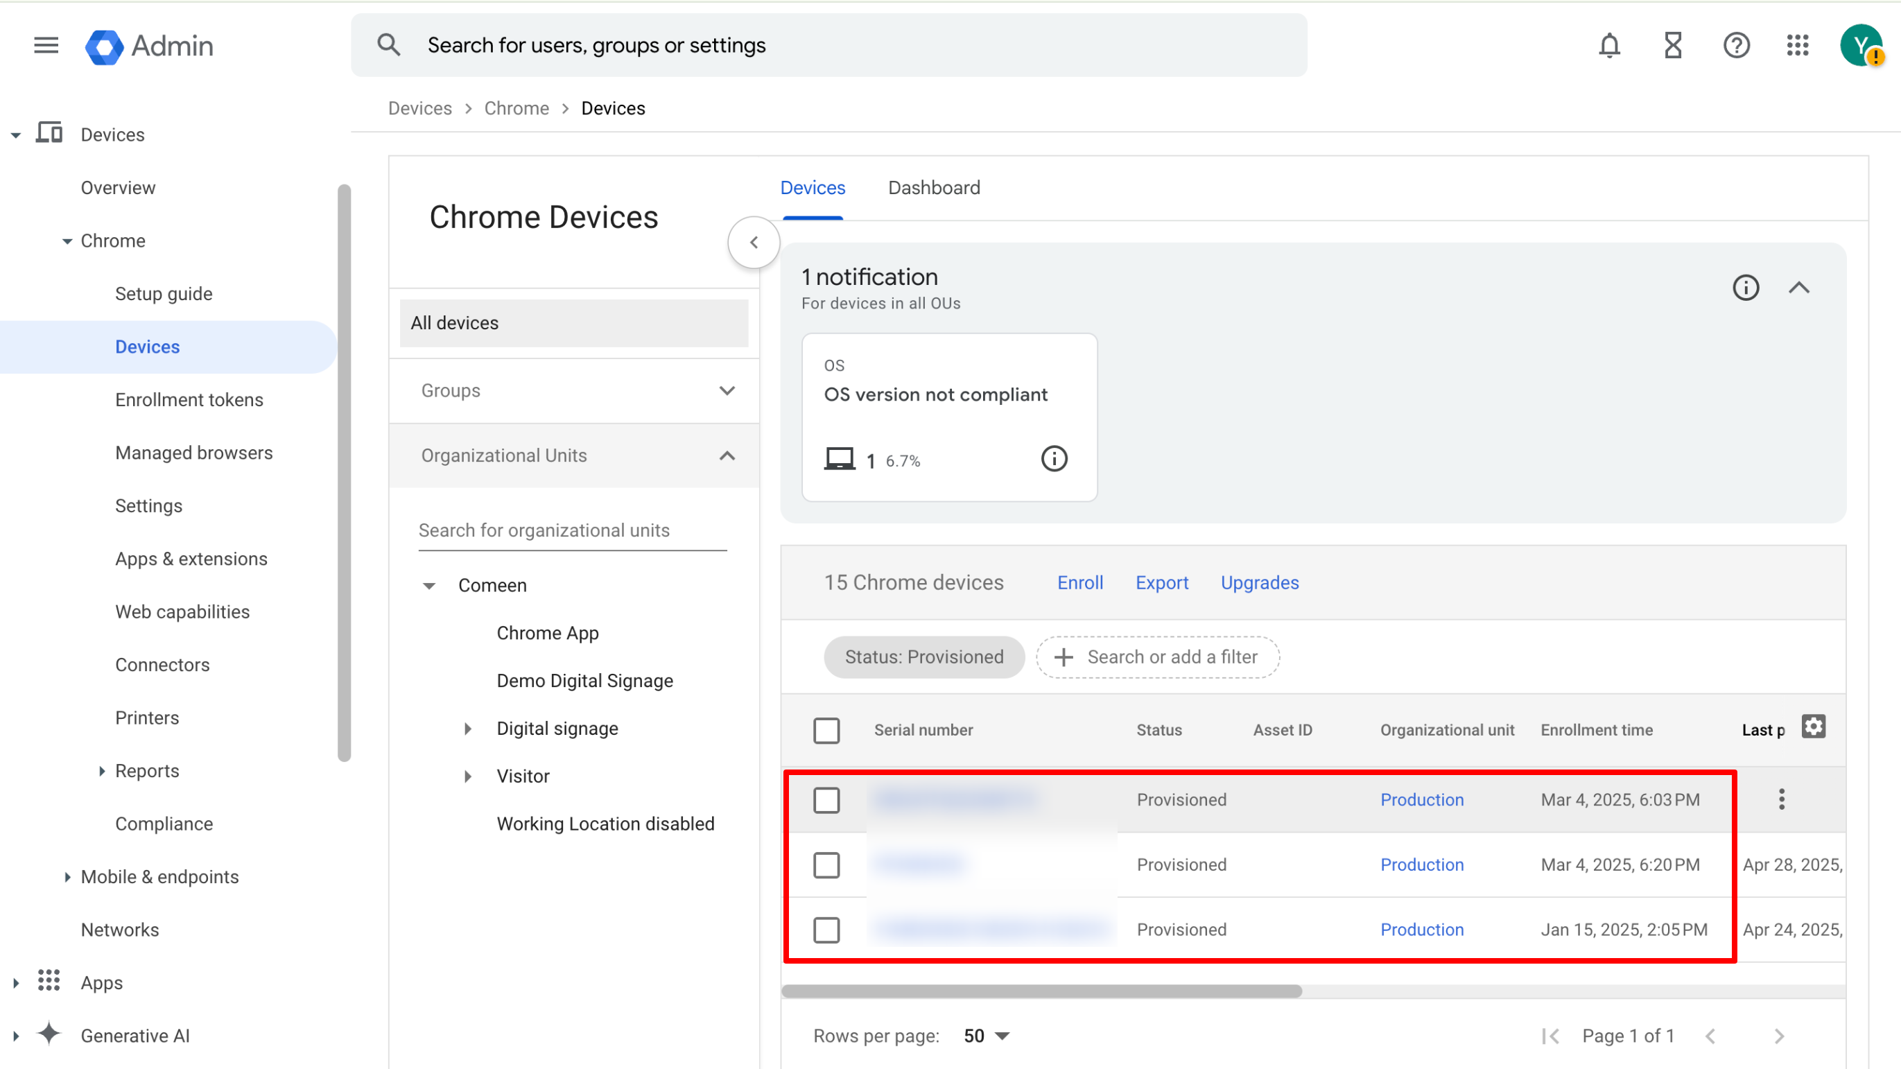
Task: Click the plus icon in add filter
Action: tap(1064, 657)
